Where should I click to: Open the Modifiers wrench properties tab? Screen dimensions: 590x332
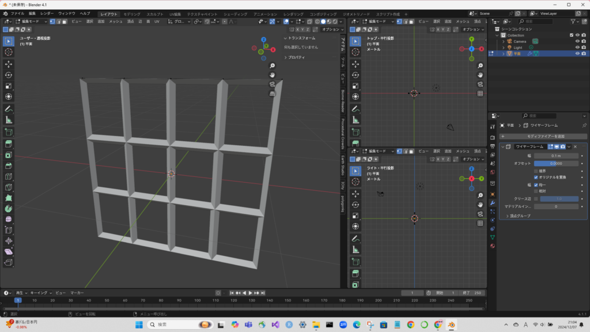(493, 203)
